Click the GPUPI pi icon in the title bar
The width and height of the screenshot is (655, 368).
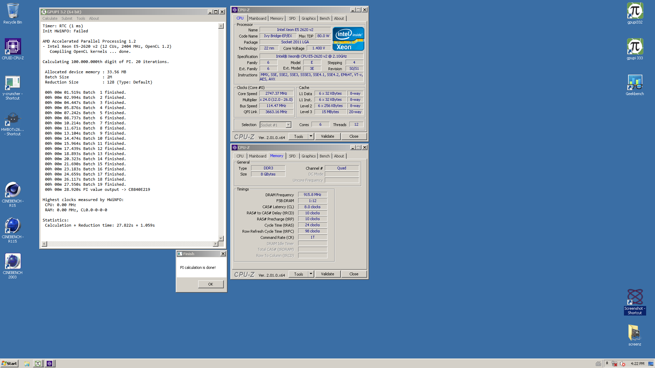tap(44, 12)
